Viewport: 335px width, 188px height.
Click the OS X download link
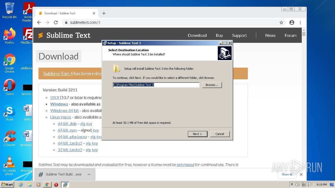pyautogui.click(x=55, y=97)
